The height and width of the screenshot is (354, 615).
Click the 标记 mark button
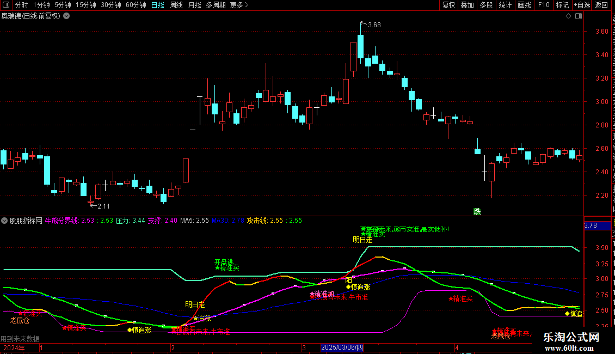tap(562, 5)
